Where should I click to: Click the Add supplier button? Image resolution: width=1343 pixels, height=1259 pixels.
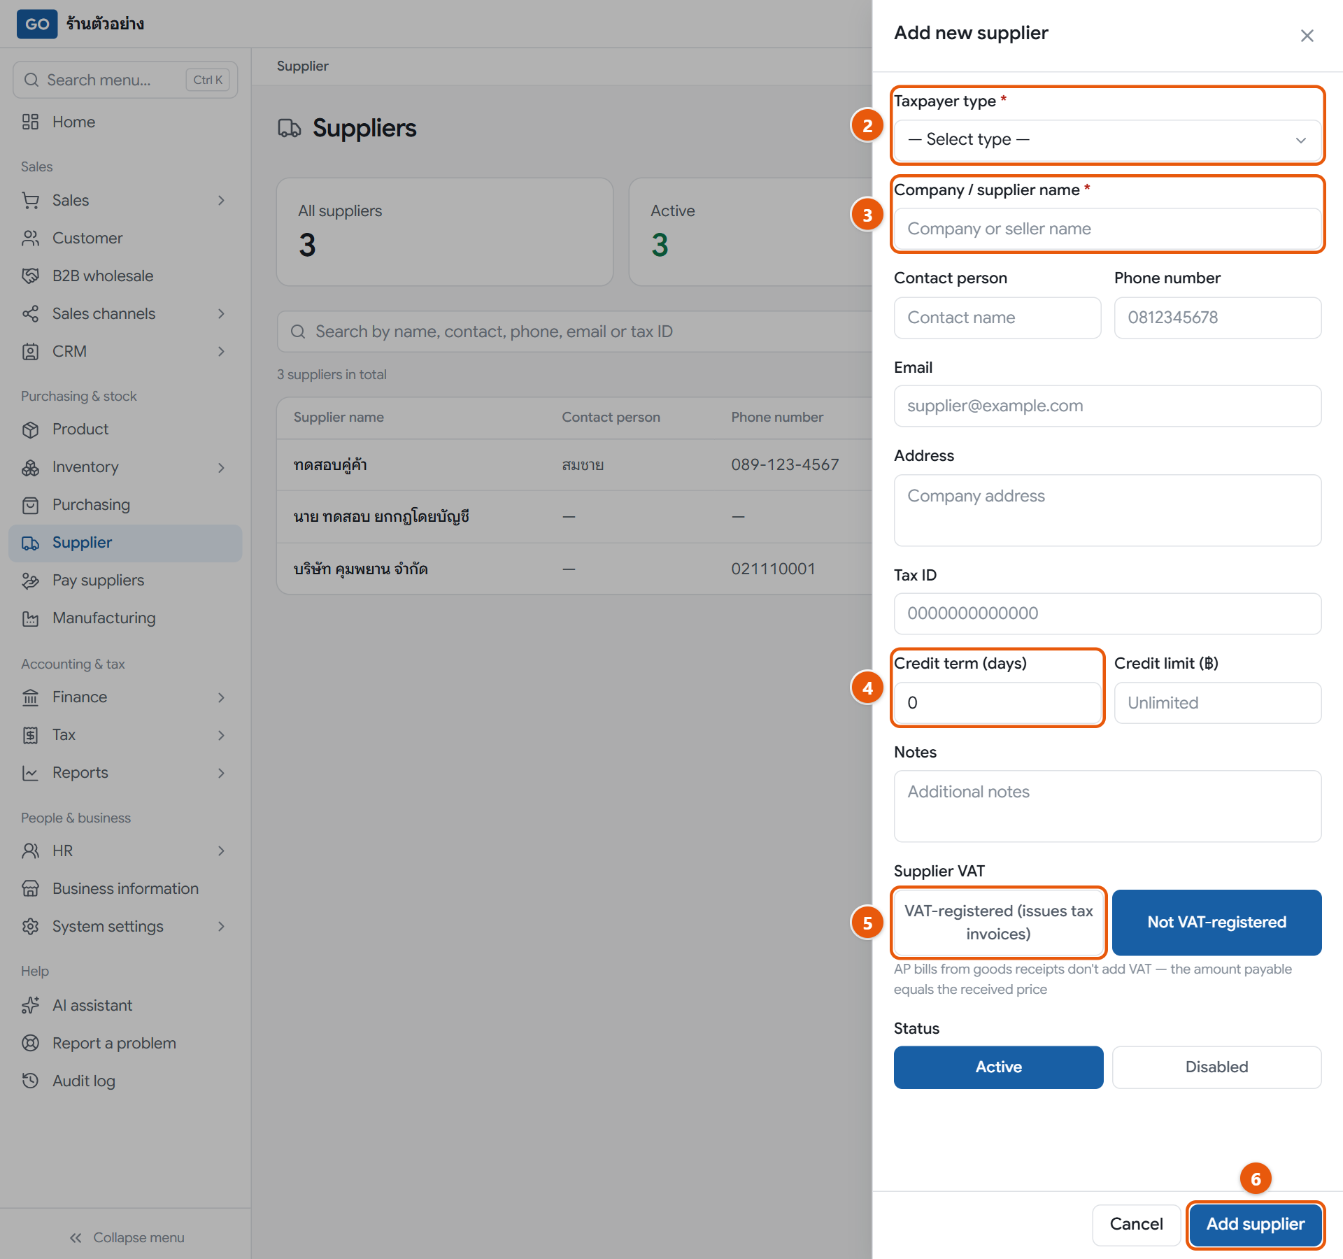1255,1224
